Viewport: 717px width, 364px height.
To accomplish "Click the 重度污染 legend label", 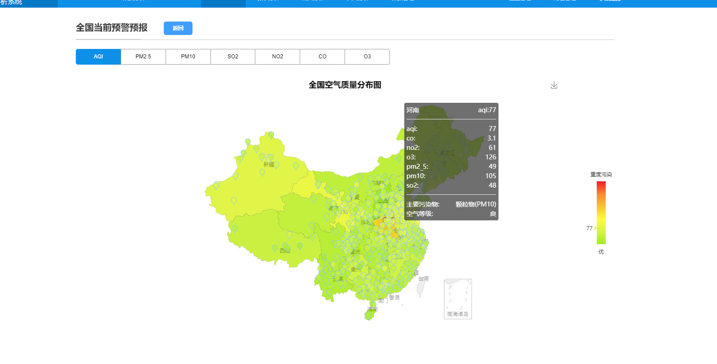I will point(601,175).
